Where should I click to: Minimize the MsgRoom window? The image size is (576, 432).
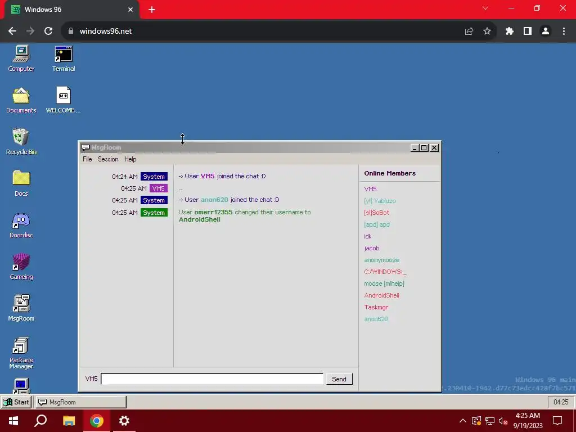pyautogui.click(x=415, y=148)
